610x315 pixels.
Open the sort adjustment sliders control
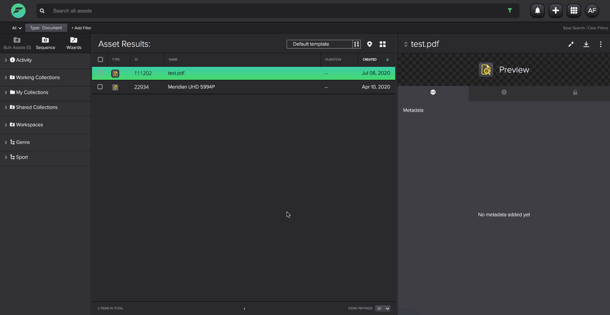point(356,44)
